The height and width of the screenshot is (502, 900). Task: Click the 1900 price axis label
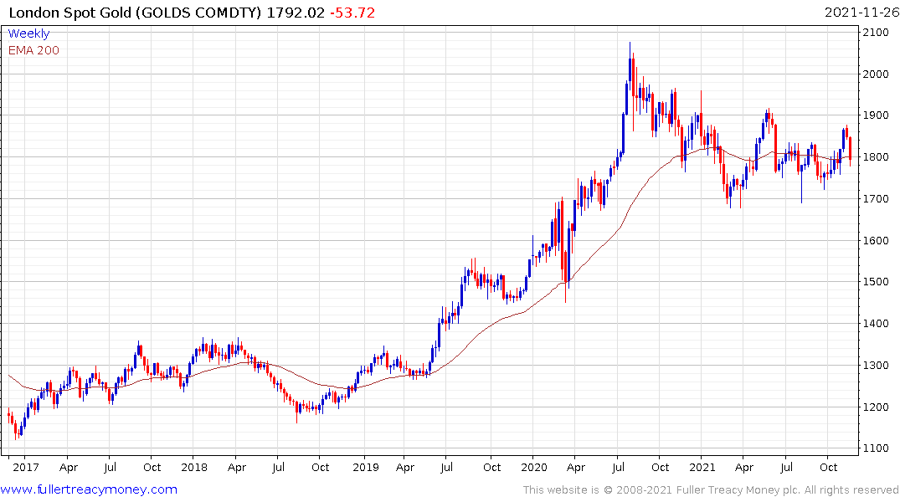pyautogui.click(x=876, y=115)
